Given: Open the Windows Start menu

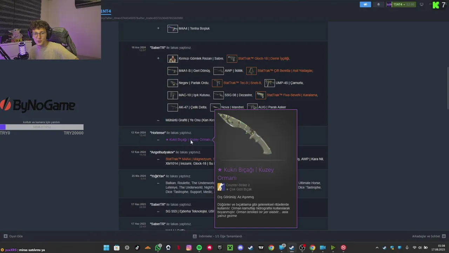Looking at the screenshot, I should pos(106,248).
